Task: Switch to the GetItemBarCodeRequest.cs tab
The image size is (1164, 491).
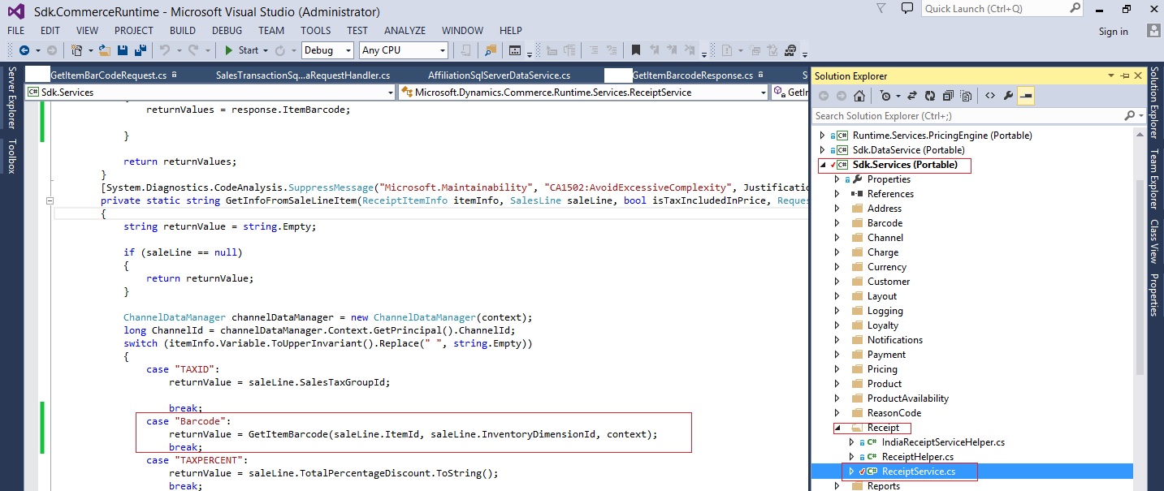Action: tap(109, 75)
